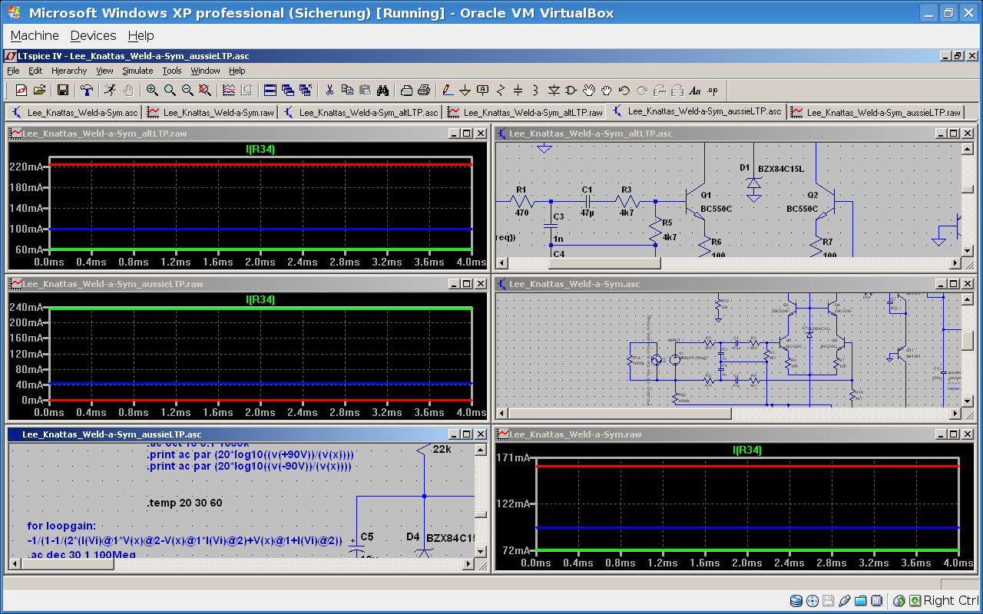983x614 pixels.
Task: Switch to Lee_Knattas_Weld-a-Sym_aussieLTP.asc tab
Action: (x=696, y=111)
